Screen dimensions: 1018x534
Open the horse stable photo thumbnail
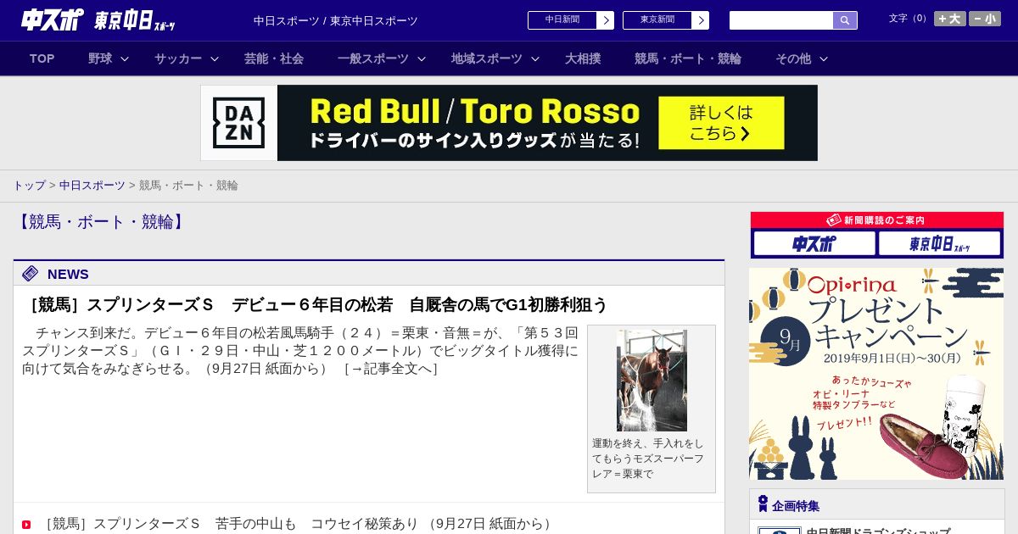pos(652,381)
